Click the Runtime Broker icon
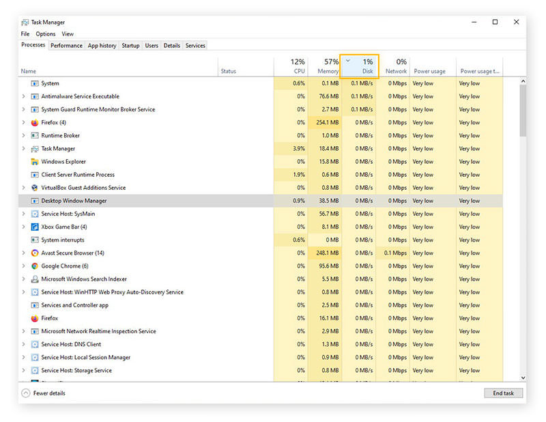Screen dimensions: 546x422 35,136
